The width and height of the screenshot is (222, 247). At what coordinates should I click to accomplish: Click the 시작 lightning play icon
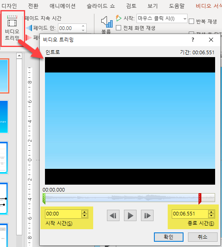click(118, 18)
